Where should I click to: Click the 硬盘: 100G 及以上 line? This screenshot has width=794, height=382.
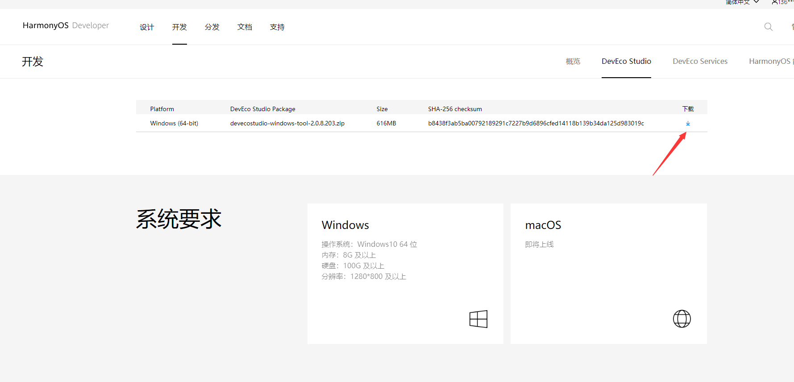(353, 266)
